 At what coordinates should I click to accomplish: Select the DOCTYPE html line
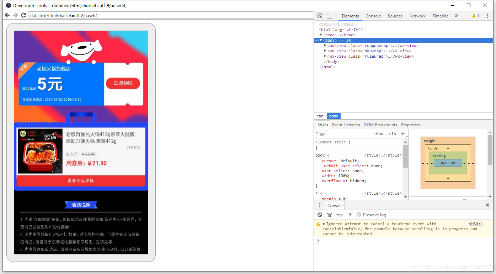336,24
